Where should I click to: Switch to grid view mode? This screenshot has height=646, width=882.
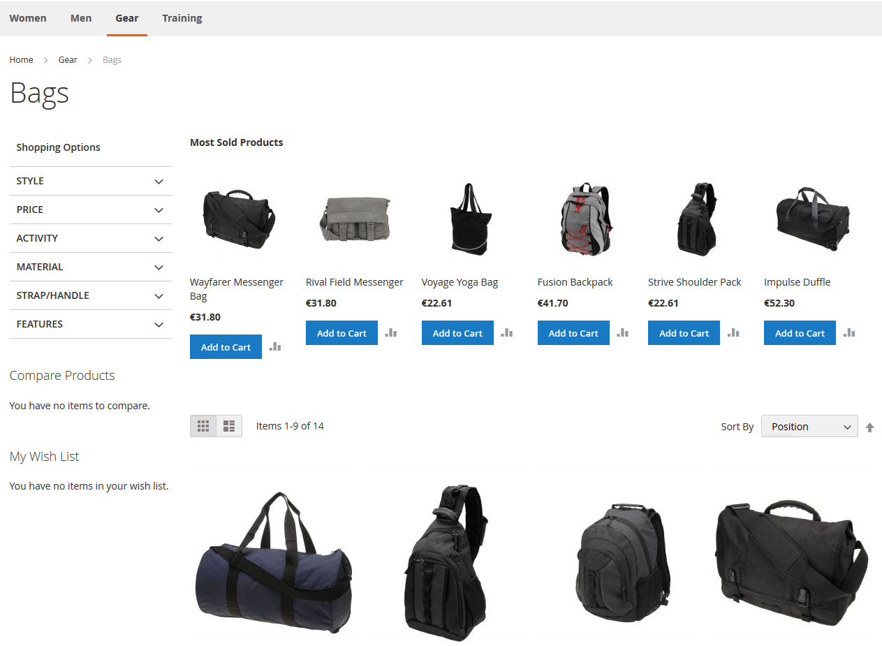[203, 426]
